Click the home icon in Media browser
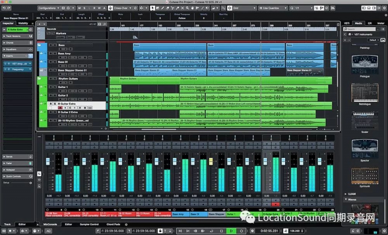 click(350, 34)
